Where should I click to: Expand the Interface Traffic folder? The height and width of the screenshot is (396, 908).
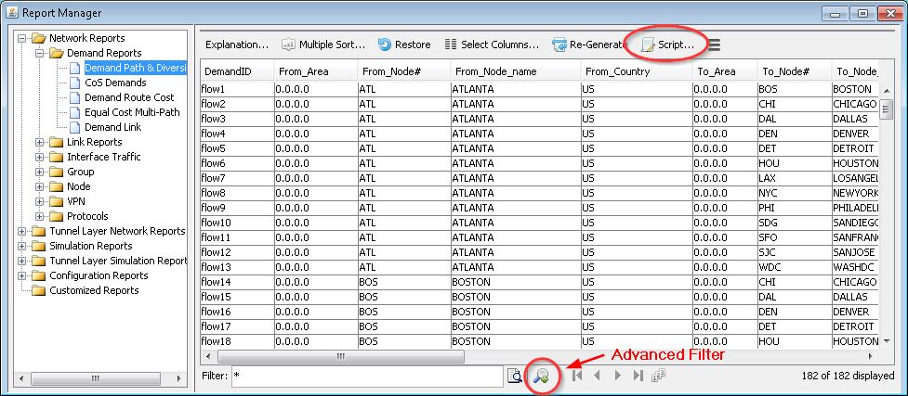(x=39, y=158)
